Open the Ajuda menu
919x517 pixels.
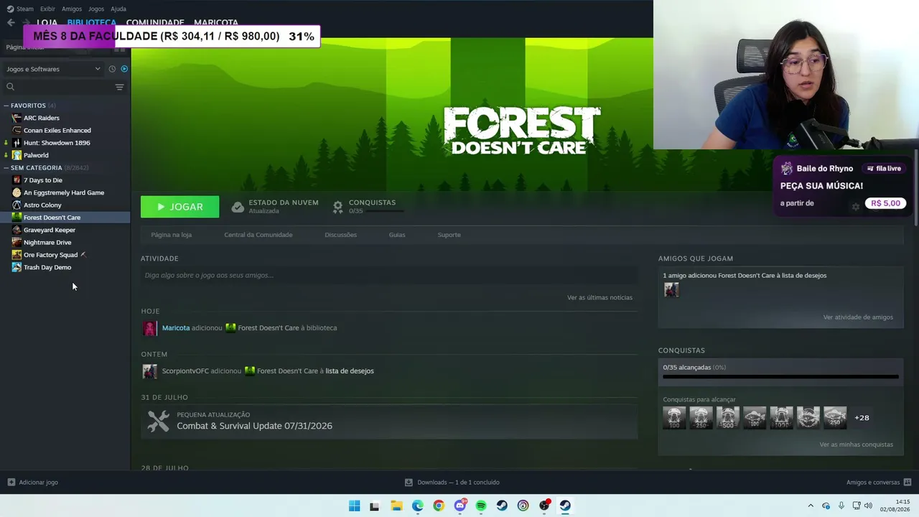click(x=118, y=9)
